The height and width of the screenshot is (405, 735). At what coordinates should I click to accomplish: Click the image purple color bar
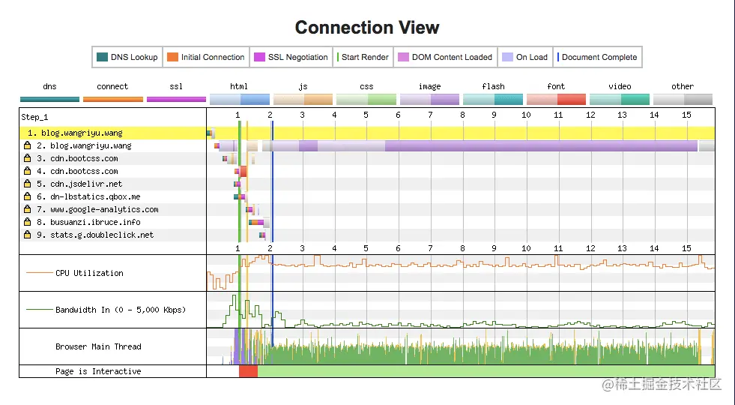click(429, 99)
